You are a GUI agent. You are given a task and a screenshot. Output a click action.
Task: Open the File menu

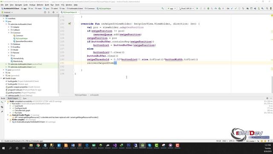(x=2, y=5)
